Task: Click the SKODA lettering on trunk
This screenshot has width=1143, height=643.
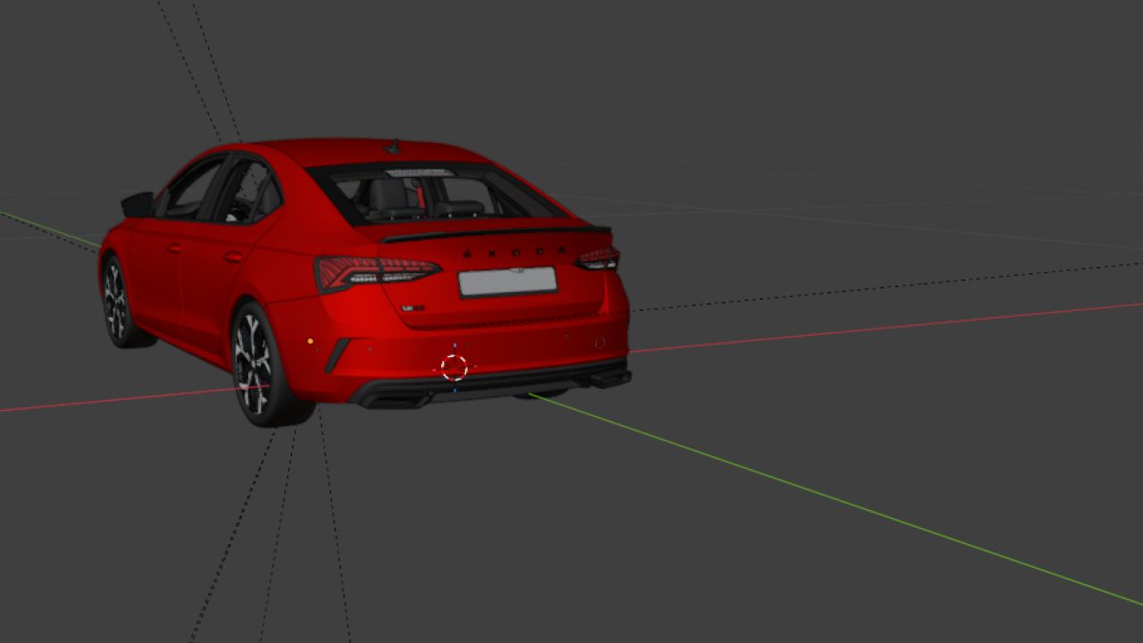Action: pos(514,253)
